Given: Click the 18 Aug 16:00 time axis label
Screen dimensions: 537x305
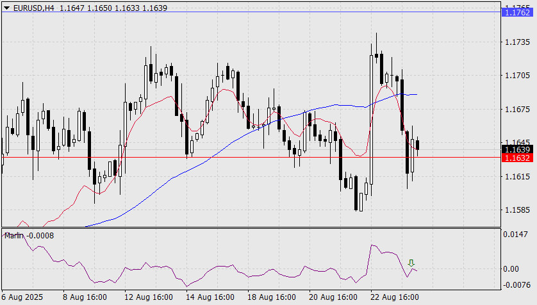Looking at the screenshot, I should pos(272,297).
